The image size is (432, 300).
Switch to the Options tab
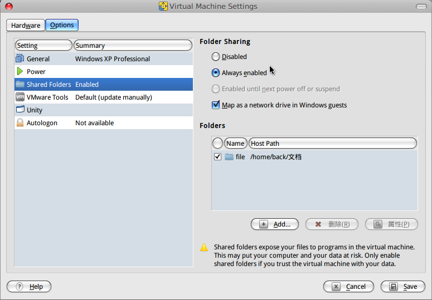(x=62, y=25)
